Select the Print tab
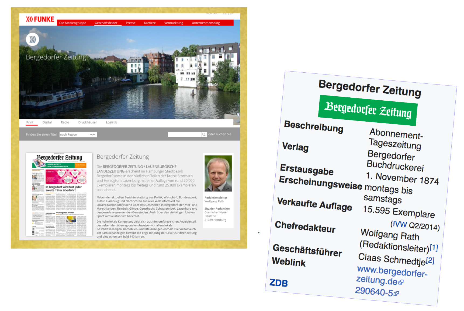 point(30,122)
